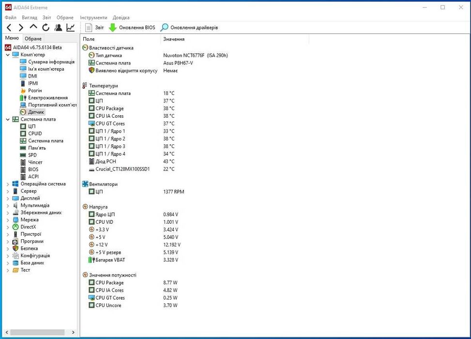471x339 pixels.
Task: Select Датчик sensor tree item
Action: (36, 112)
